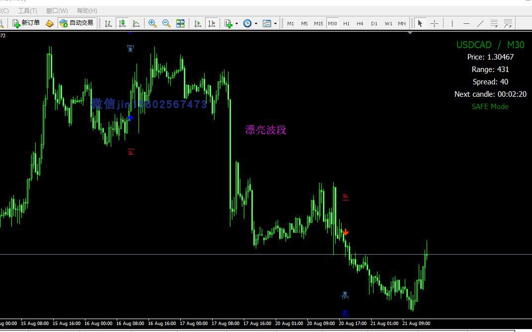Open the chart templates icon
The width and height of the screenshot is (532, 332).
coord(267,23)
